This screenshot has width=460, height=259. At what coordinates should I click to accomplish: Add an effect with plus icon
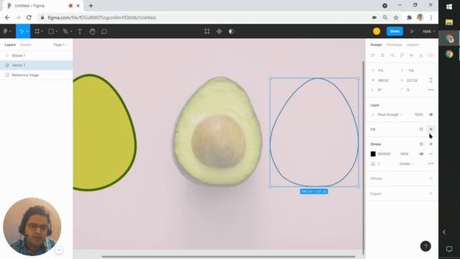click(x=431, y=178)
